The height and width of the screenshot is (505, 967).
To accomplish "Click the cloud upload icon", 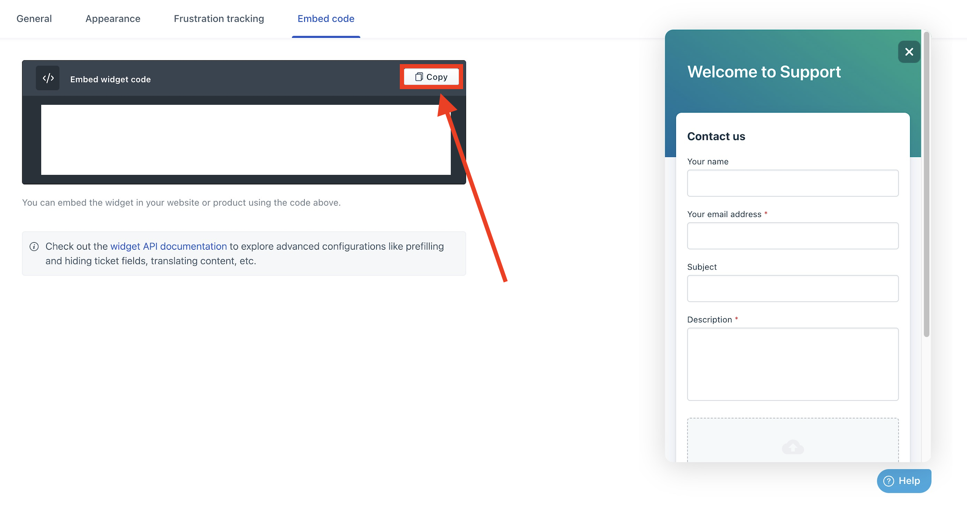I will [792, 447].
